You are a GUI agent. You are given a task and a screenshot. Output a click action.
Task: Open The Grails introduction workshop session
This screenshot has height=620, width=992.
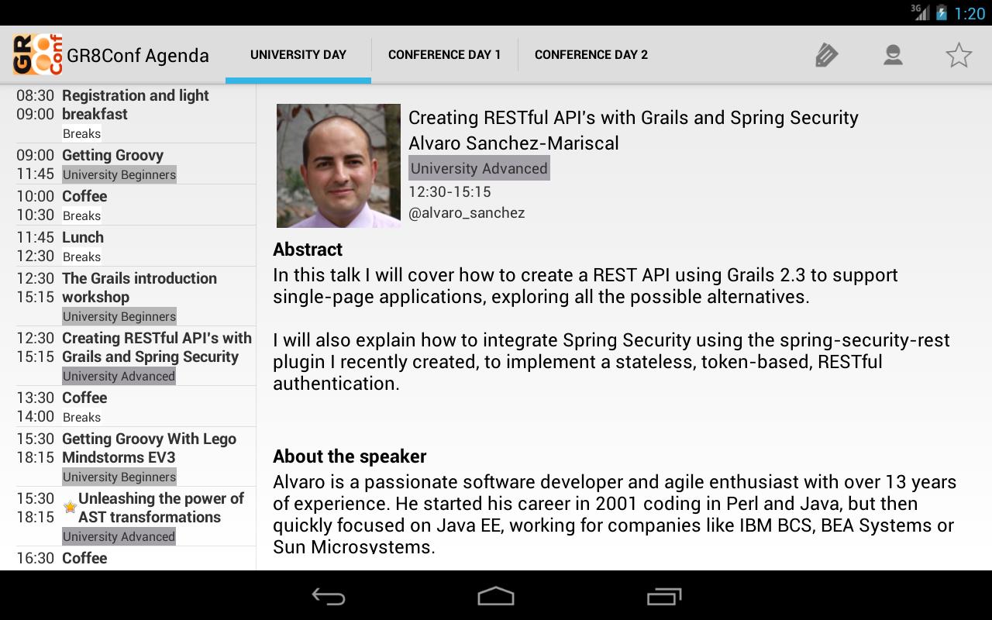coord(128,296)
